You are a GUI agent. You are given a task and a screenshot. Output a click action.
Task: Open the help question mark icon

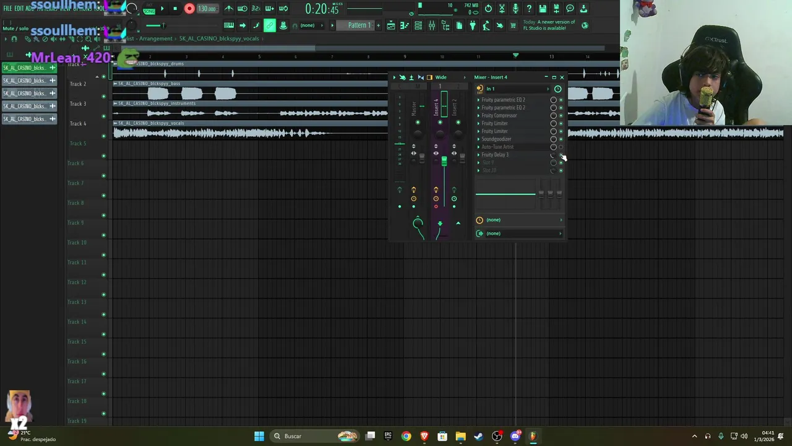pos(529,9)
